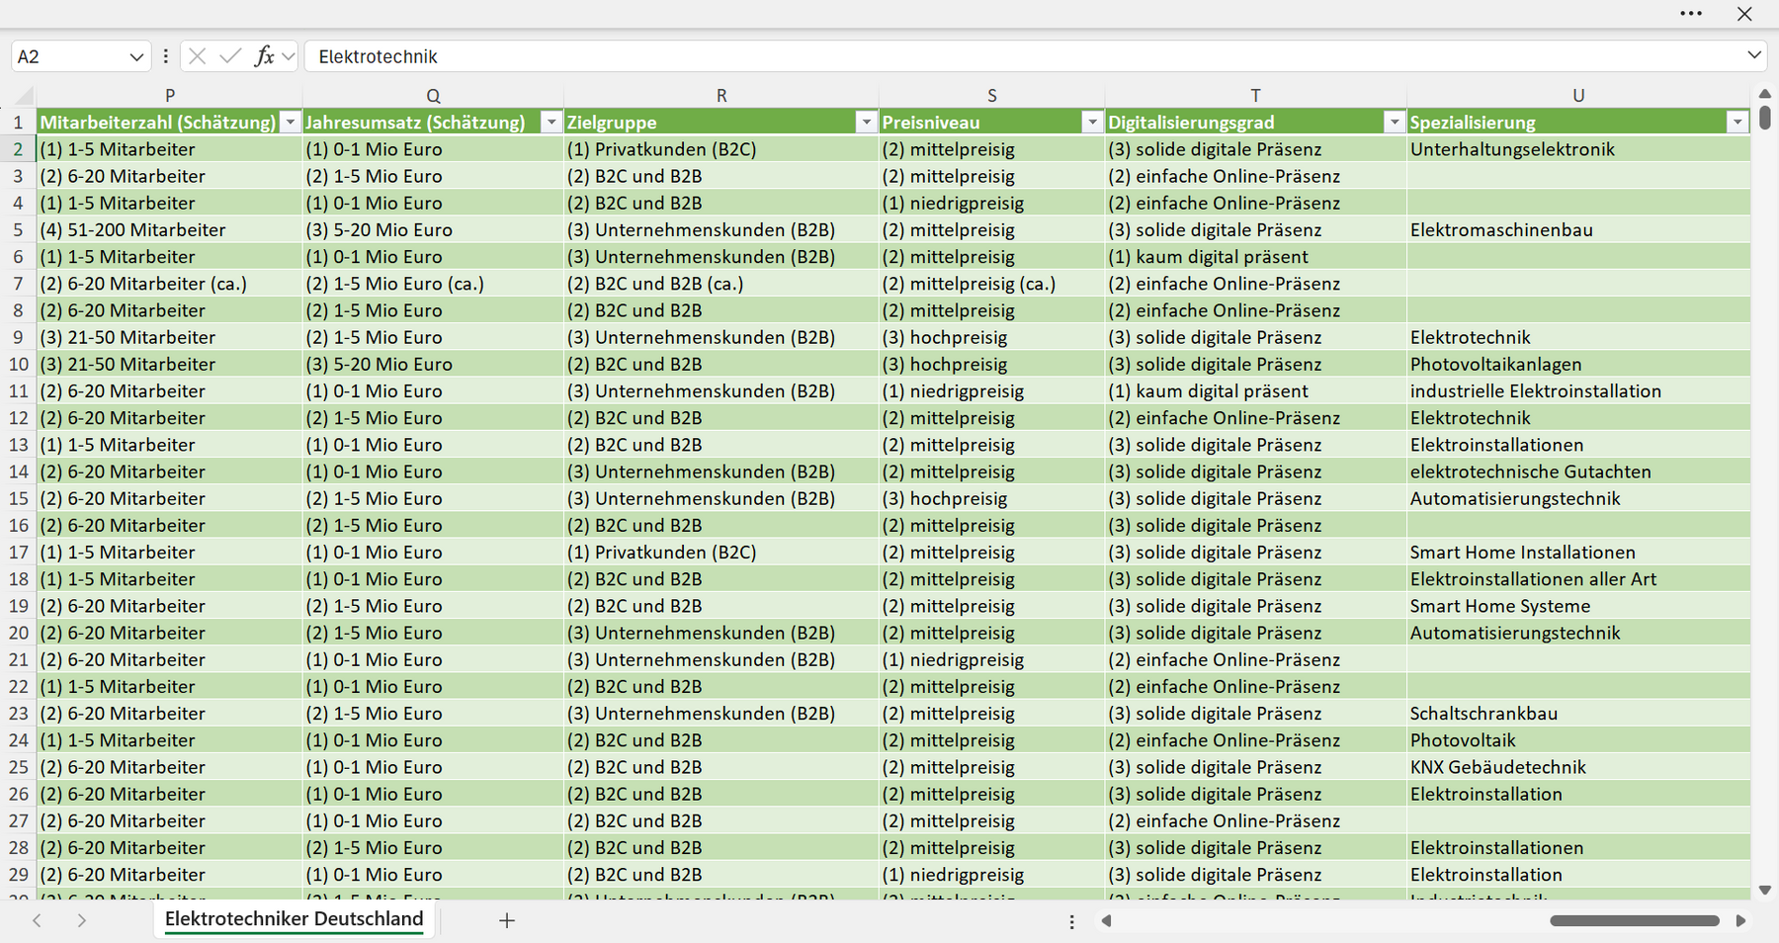Open filter dropdown for Jahresumsatz (Schätzung)
The width and height of the screenshot is (1779, 943).
pos(551,123)
